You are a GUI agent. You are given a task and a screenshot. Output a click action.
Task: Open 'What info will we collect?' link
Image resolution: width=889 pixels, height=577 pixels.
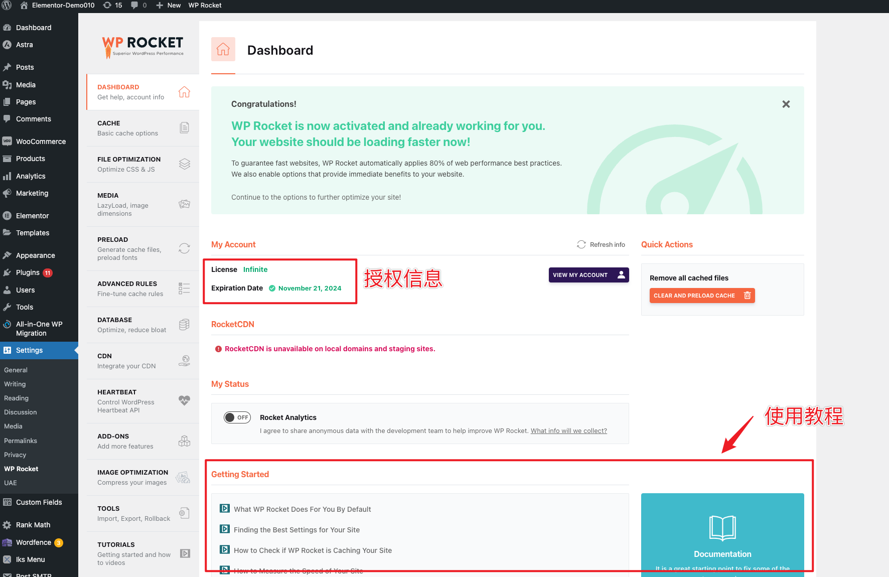click(569, 430)
